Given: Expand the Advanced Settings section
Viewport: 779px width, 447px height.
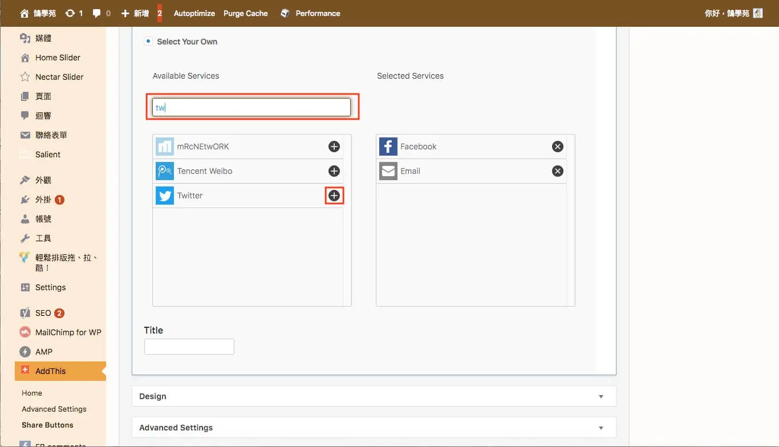Looking at the screenshot, I should [374, 428].
